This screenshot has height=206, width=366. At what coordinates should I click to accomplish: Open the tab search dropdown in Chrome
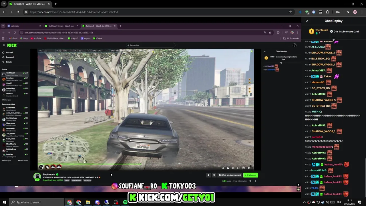pyautogui.click(x=4, y=4)
